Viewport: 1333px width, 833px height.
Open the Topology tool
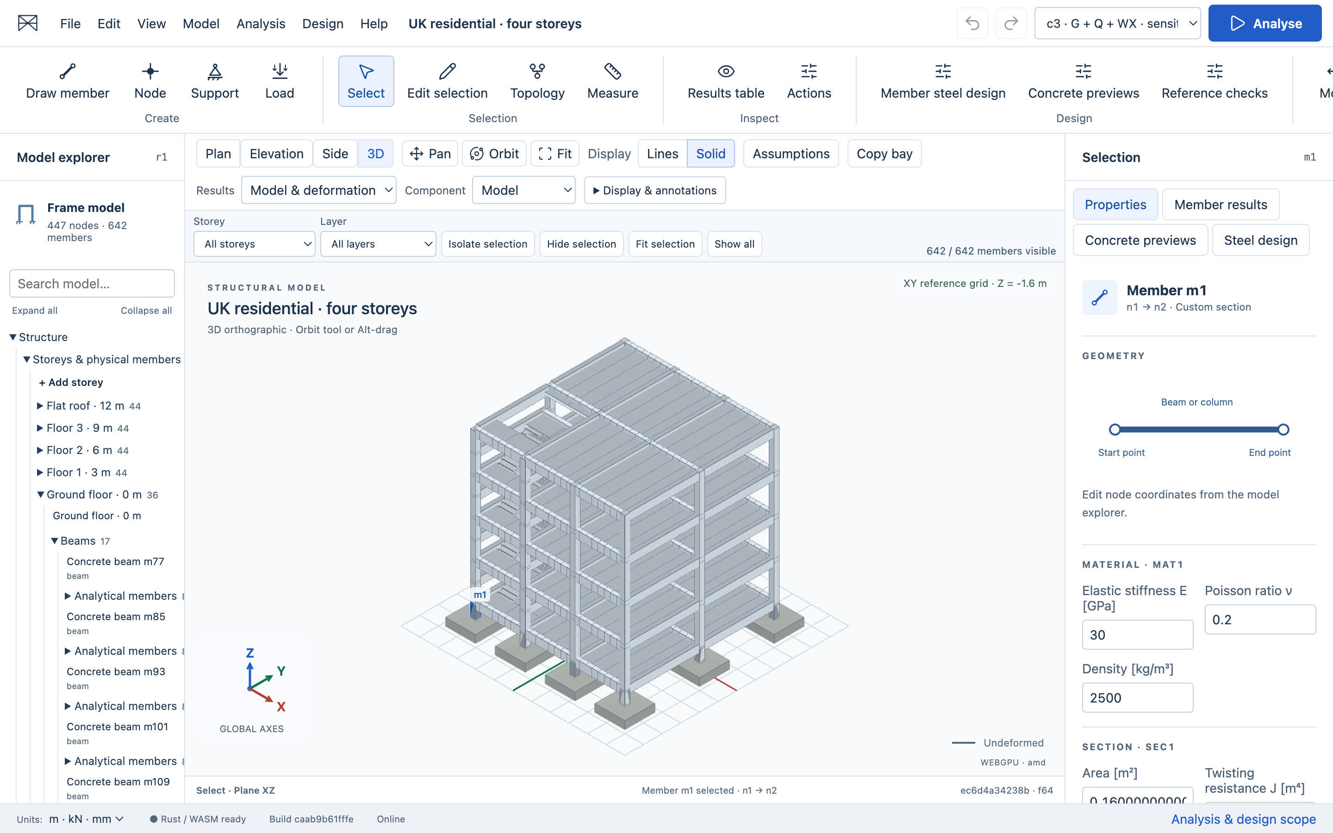(537, 81)
